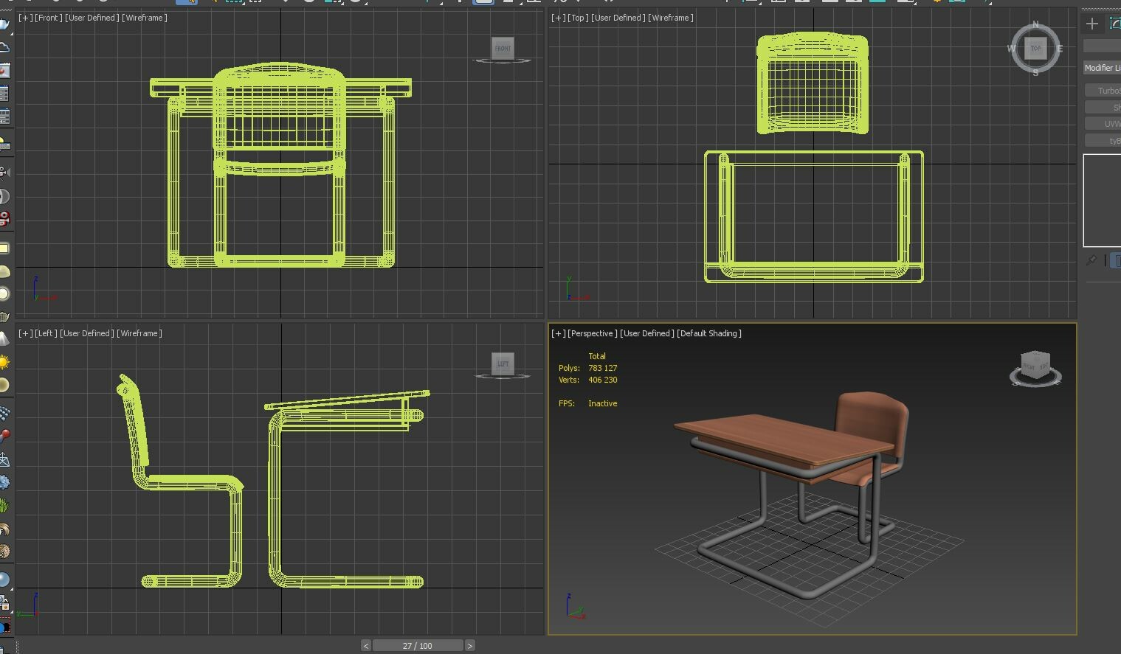
Task: Click the UVW modifier button
Action: tap(1104, 124)
